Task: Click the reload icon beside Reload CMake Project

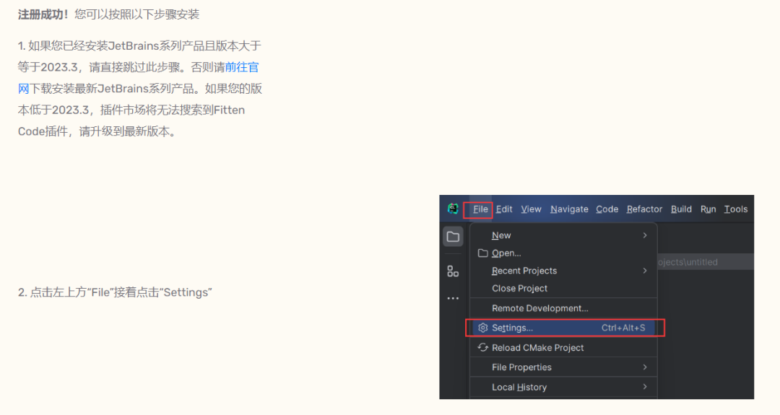Action: [x=482, y=347]
